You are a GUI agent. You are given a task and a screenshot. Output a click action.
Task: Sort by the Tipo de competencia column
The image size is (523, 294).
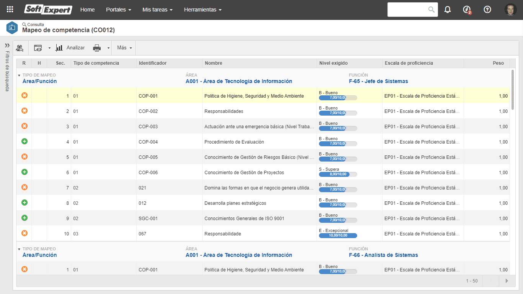104,63
